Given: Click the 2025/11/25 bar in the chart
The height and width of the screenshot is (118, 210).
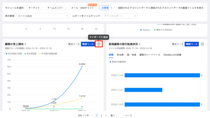Looking at the screenshot, I should pos(162,75).
